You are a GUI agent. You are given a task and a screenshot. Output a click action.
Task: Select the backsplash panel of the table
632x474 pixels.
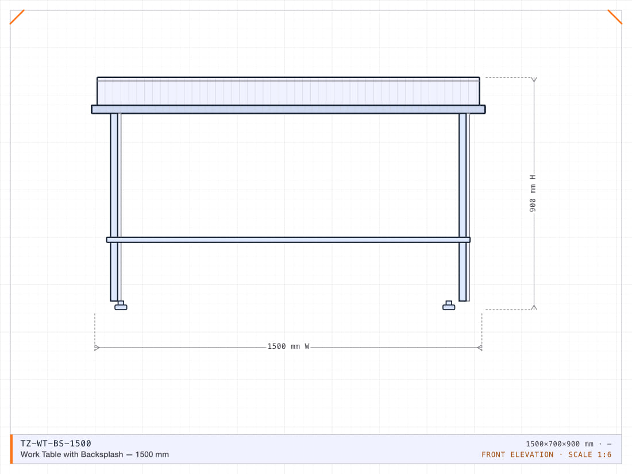[x=288, y=91]
